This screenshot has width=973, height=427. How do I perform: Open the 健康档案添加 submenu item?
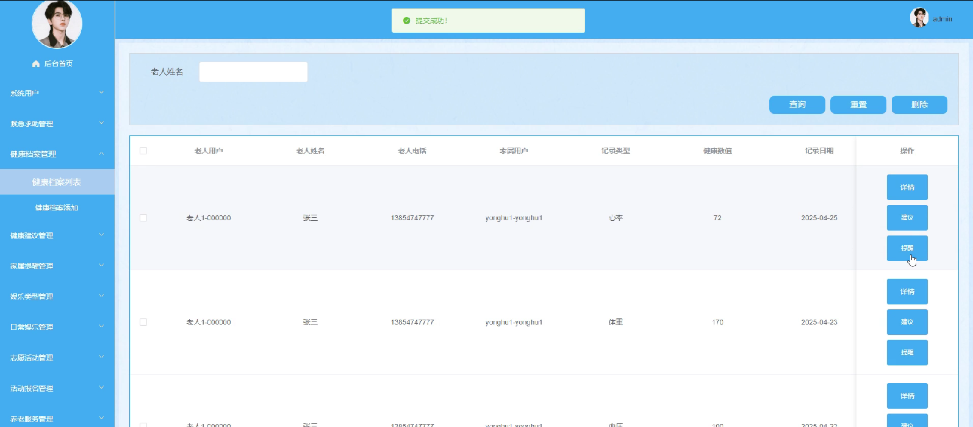click(x=57, y=207)
